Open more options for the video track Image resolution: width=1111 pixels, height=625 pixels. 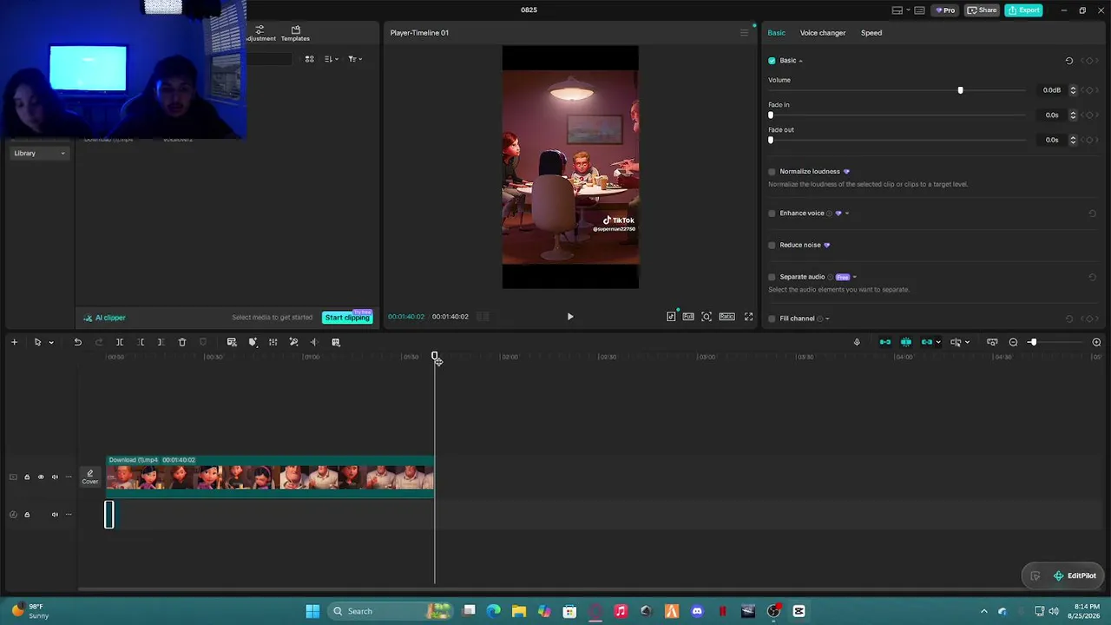pos(69,477)
